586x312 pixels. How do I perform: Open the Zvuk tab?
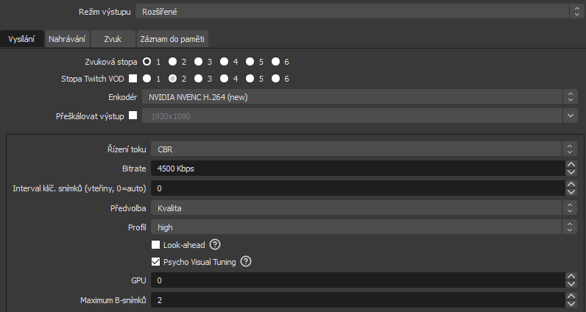click(x=113, y=39)
